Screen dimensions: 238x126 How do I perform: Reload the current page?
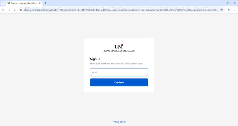point(15,10)
